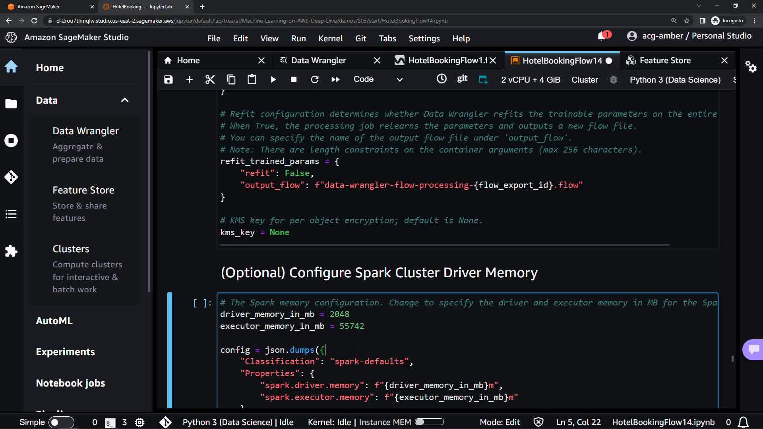
Task: Save the notebook with the save icon
Action: pos(168,79)
